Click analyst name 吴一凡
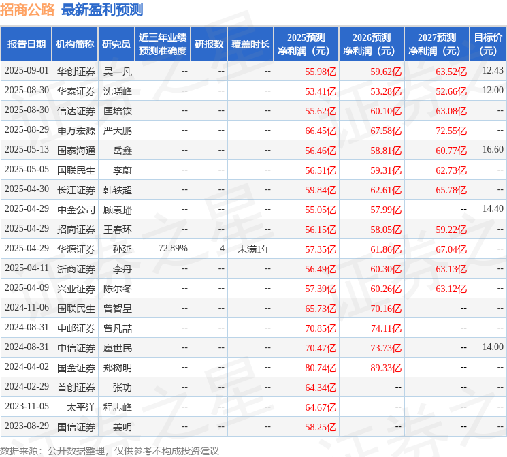 (117, 72)
